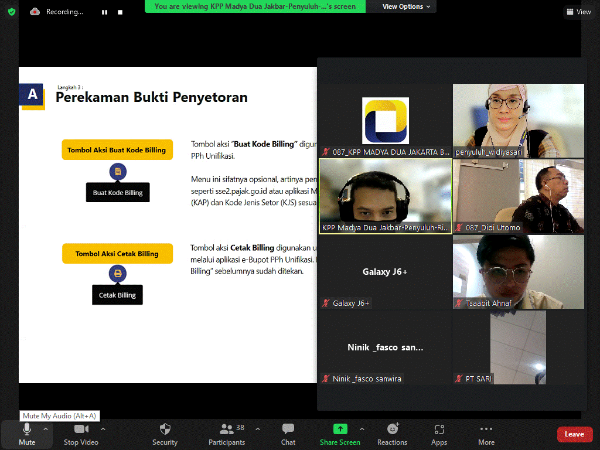The image size is (600, 450).
Task: Open the Participants panel
Action: tap(227, 434)
